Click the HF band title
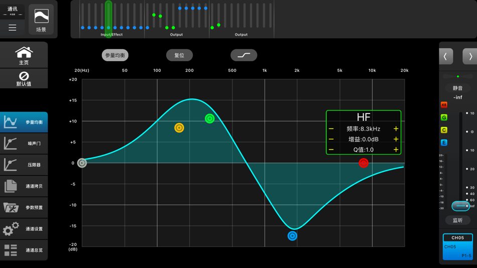477x268 pixels. pyautogui.click(x=364, y=117)
